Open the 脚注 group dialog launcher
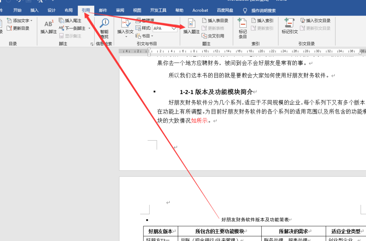Image resolution: width=366 pixels, height=241 pixels. click(x=92, y=44)
